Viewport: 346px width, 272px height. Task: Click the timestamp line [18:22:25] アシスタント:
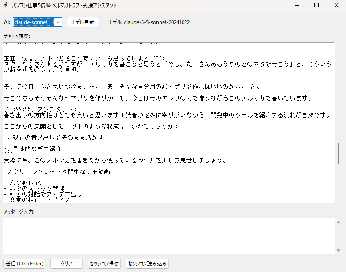pyautogui.click(x=40, y=109)
